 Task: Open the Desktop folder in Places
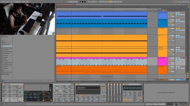(x=5, y=67)
